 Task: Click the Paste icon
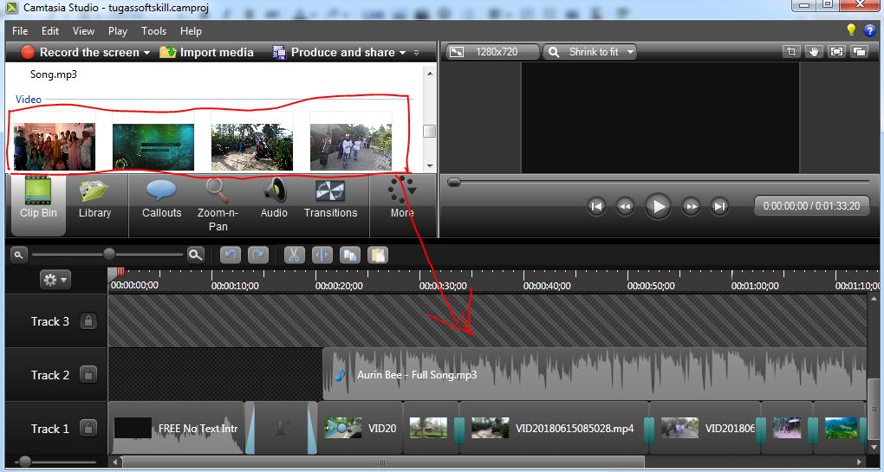tap(378, 255)
